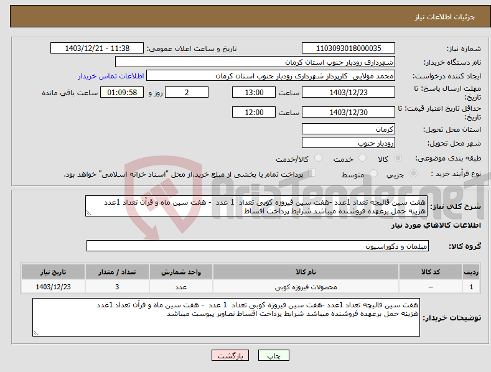Click the buyer name field شهرداری رودبار جنوب
Viewport: 491px width, 372px height.
coord(255,62)
